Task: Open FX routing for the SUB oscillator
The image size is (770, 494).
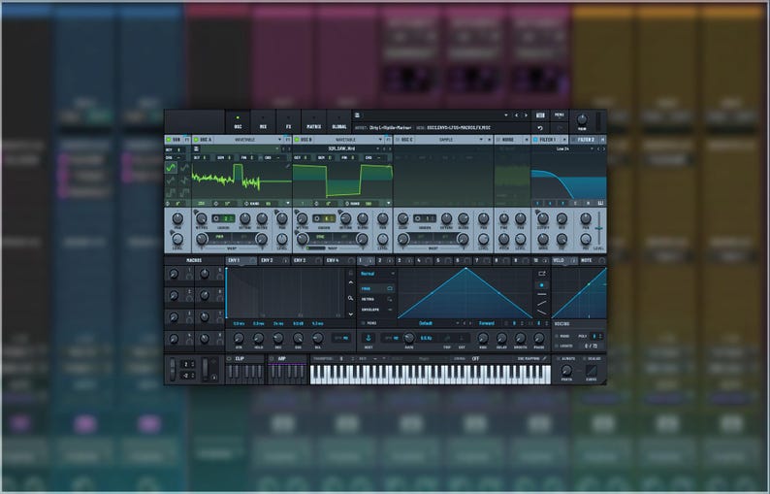Action: 187,140
